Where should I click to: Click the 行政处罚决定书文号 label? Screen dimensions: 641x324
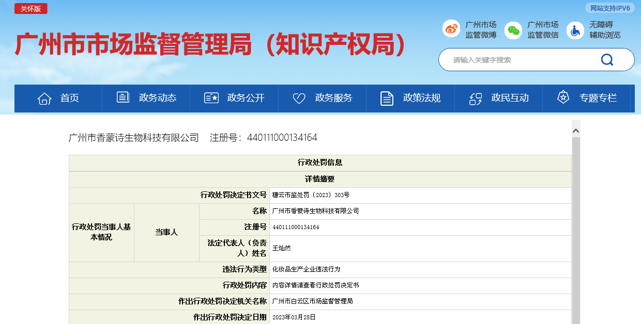[234, 195]
